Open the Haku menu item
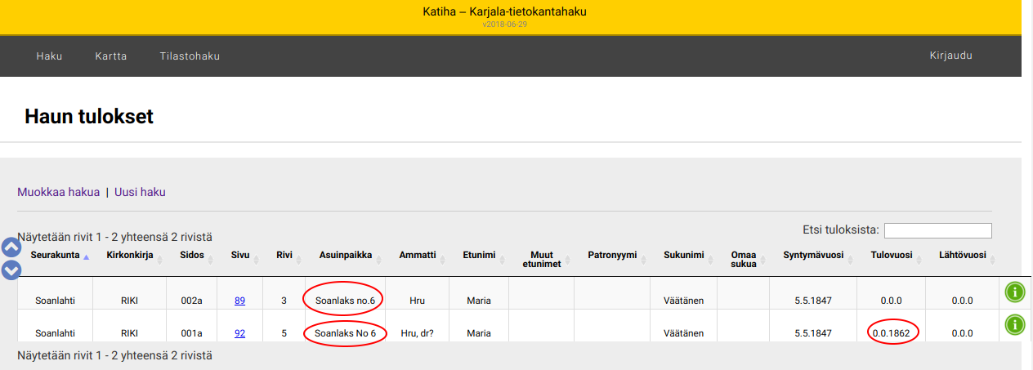 tap(49, 56)
